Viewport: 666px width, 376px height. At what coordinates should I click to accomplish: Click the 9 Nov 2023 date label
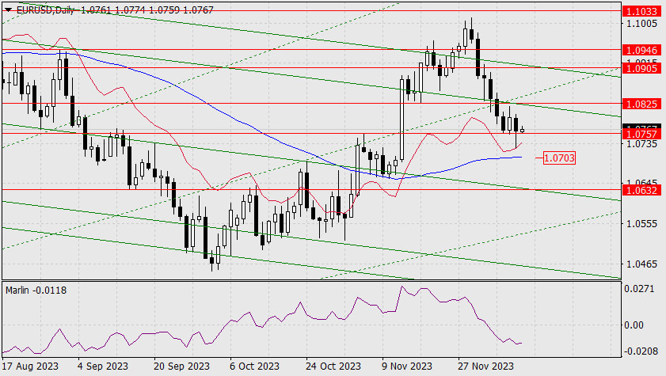coord(407,366)
